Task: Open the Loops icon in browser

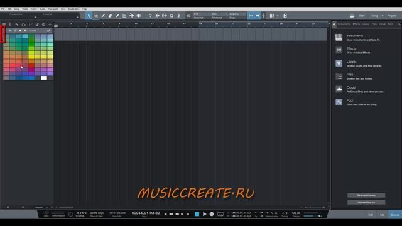Action: (x=339, y=63)
